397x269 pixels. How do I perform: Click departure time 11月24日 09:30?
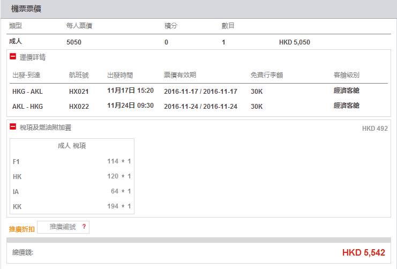pyautogui.click(x=130, y=106)
